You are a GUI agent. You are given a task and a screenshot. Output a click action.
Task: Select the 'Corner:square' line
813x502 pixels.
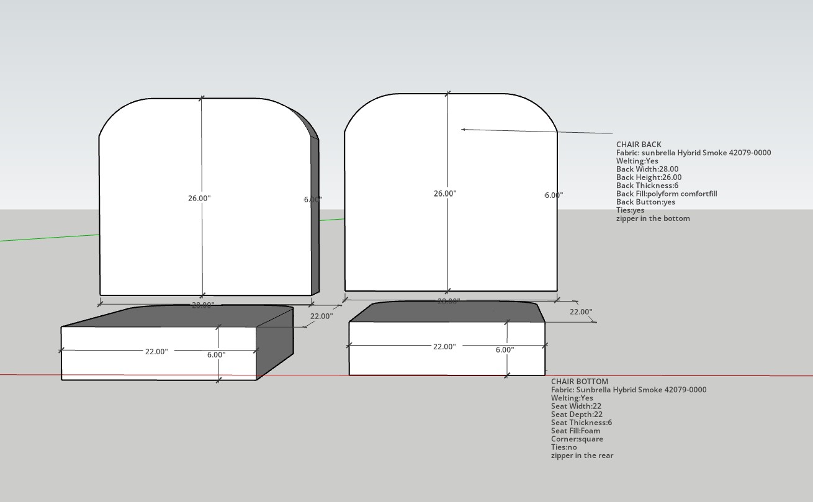(x=577, y=439)
